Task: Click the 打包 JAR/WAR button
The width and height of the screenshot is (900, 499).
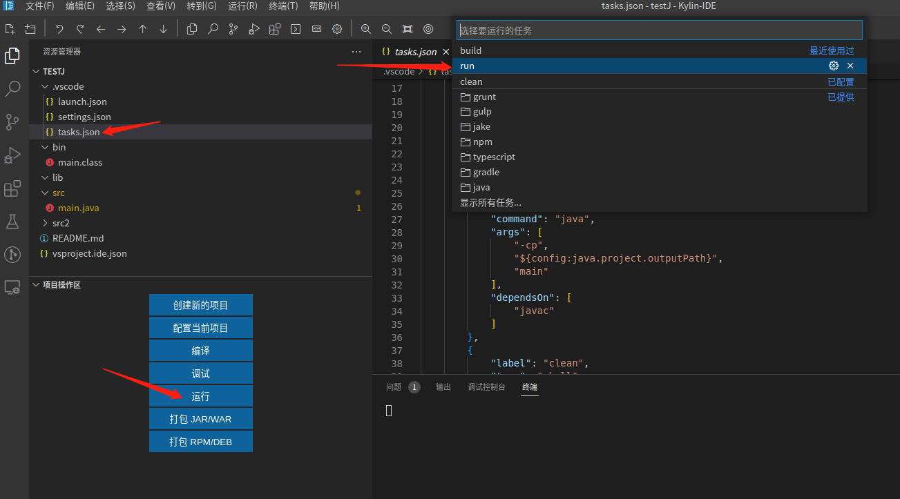Action: coord(201,419)
